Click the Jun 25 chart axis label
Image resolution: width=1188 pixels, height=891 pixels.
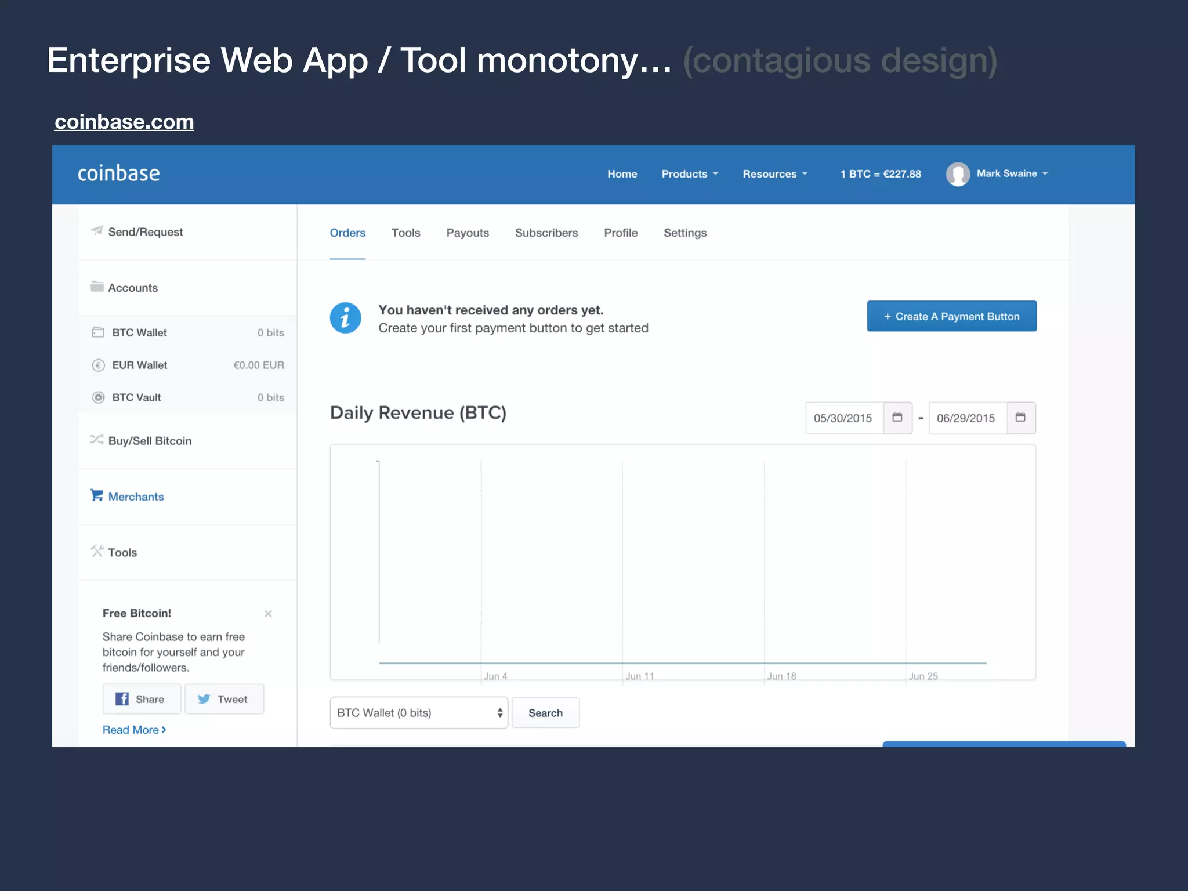[x=923, y=676]
